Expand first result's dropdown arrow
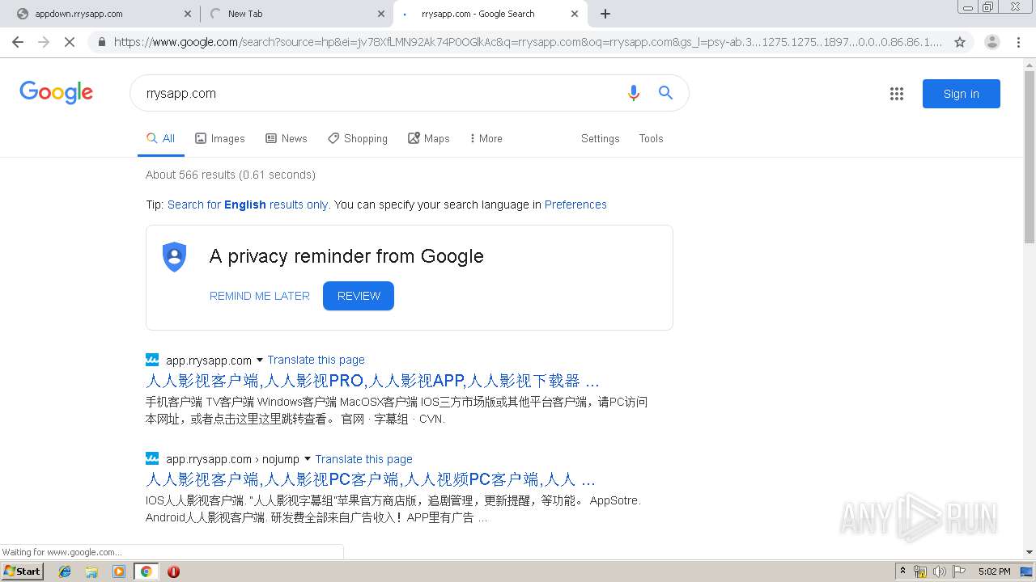This screenshot has width=1036, height=582. (260, 360)
